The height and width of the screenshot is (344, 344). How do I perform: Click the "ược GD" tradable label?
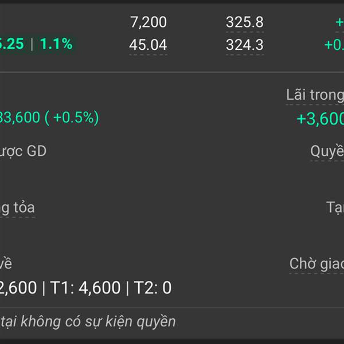click(23, 151)
